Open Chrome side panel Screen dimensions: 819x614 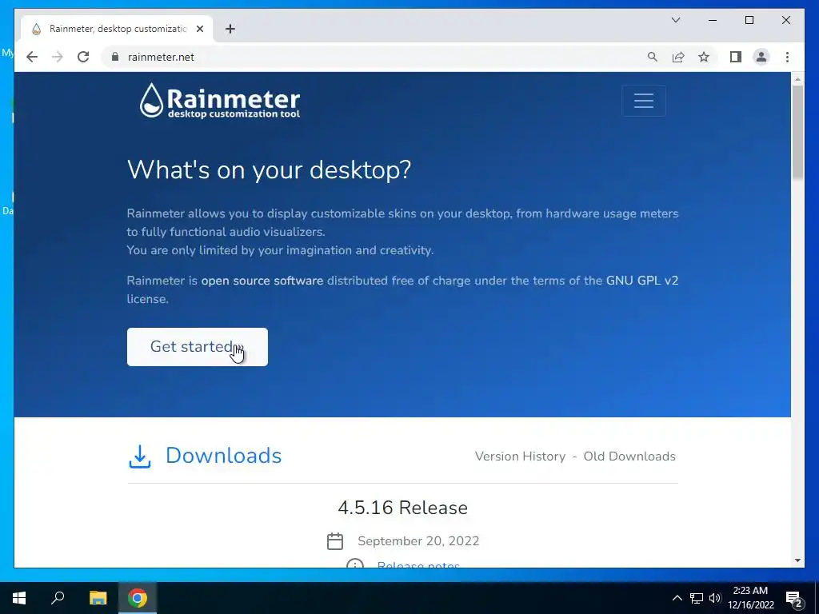click(x=736, y=57)
